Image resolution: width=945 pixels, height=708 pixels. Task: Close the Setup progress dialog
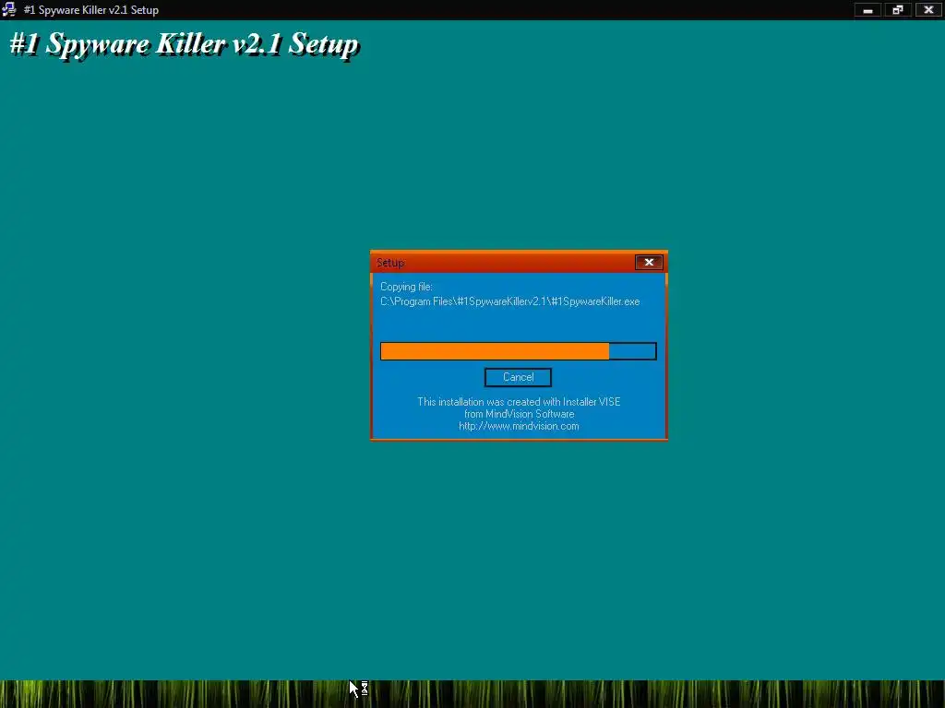pos(649,262)
